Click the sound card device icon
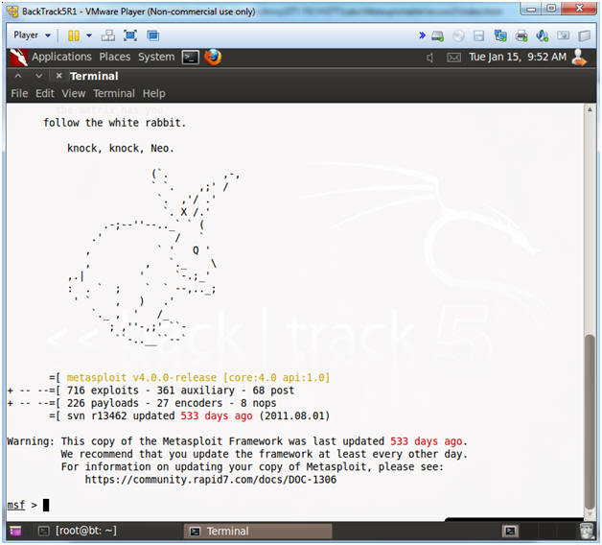Screen dimensions: 602x545 pos(542,36)
